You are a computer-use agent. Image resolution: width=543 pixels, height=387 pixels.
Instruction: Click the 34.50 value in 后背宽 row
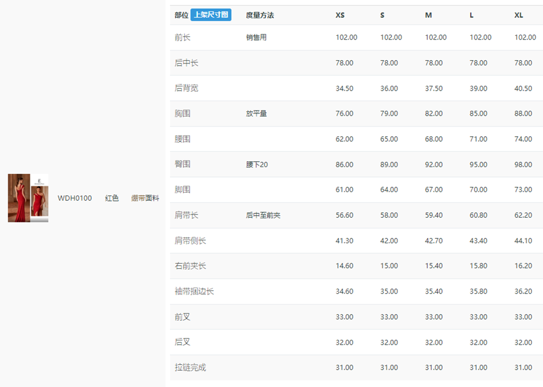click(345, 88)
